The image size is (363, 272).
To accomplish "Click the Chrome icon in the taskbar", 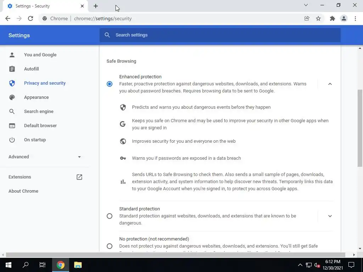I will pos(60,265).
